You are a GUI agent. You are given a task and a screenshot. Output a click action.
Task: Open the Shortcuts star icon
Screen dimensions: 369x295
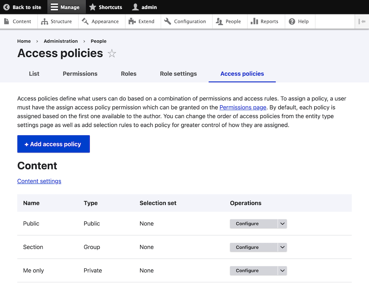coord(93,7)
